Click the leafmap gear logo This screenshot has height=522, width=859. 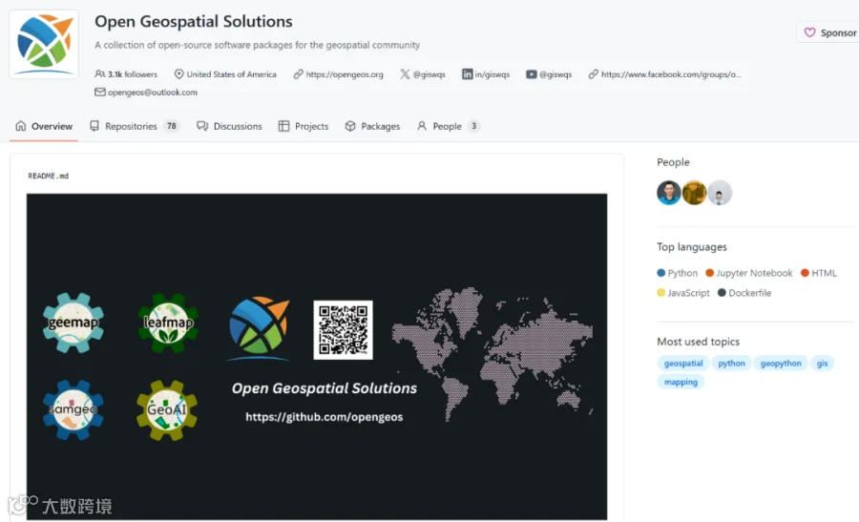pos(168,323)
